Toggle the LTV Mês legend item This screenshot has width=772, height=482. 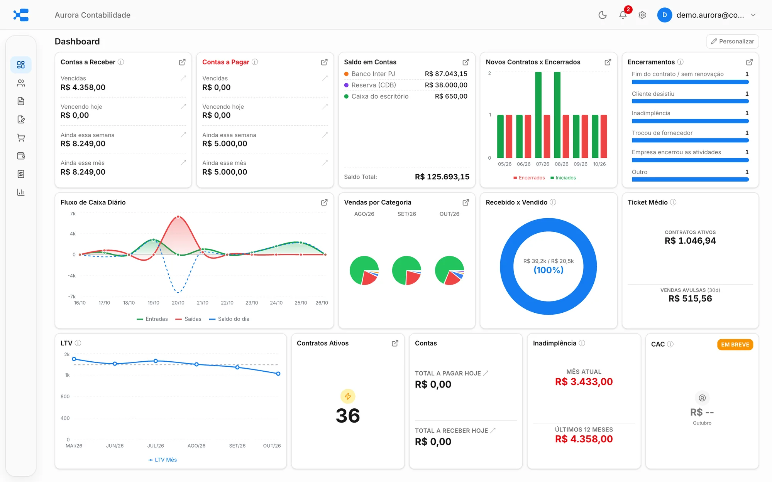coord(163,460)
